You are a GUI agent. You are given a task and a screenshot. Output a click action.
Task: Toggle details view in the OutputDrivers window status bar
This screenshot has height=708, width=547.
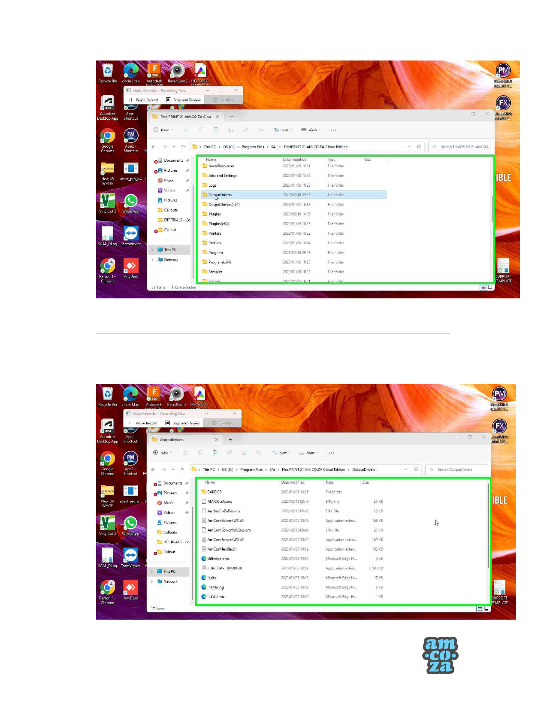click(480, 608)
